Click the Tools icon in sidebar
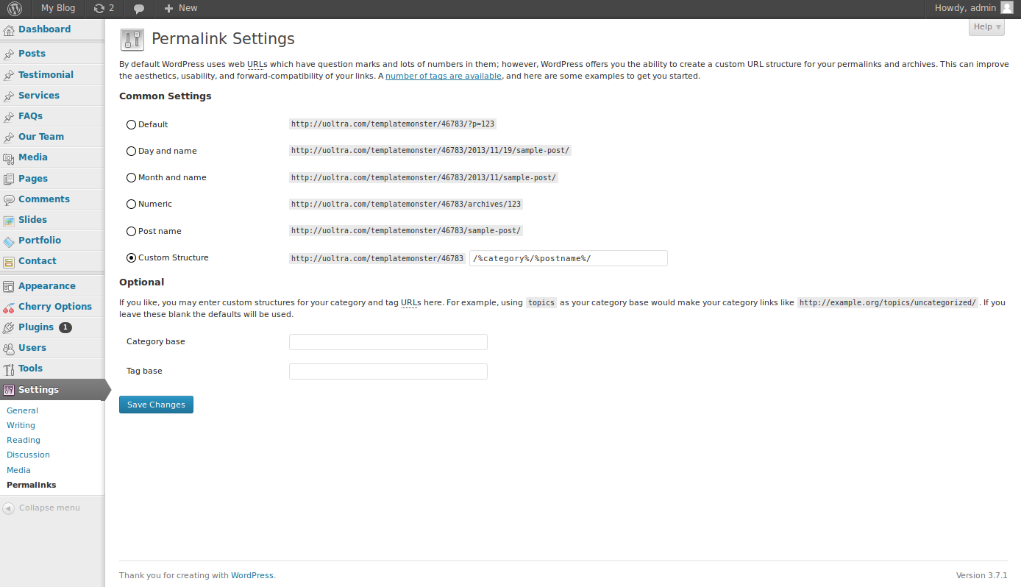This screenshot has height=587, width=1021. click(9, 369)
